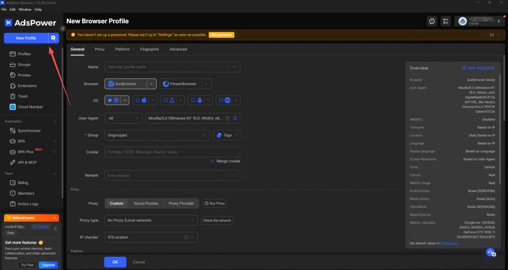This screenshot has width=508, height=270.
Task: Open the Synchronizer automation tool
Action: pyautogui.click(x=29, y=131)
